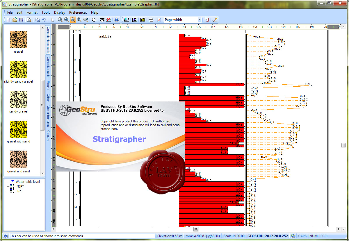The width and height of the screenshot is (349, 241).
Task: Open the Display menu
Action: click(60, 13)
